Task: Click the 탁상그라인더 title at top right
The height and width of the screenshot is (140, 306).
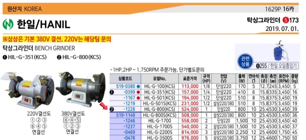Action: click(264, 20)
